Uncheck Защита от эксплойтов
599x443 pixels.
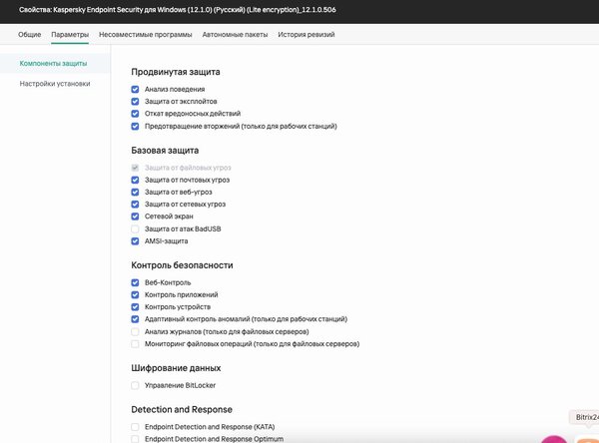pyautogui.click(x=135, y=102)
